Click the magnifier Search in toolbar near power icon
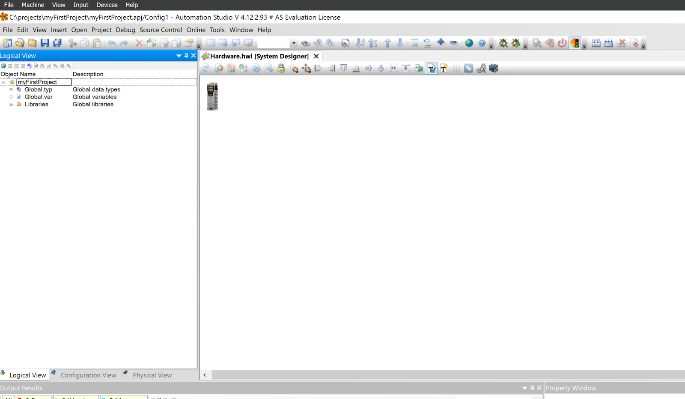 point(537,43)
